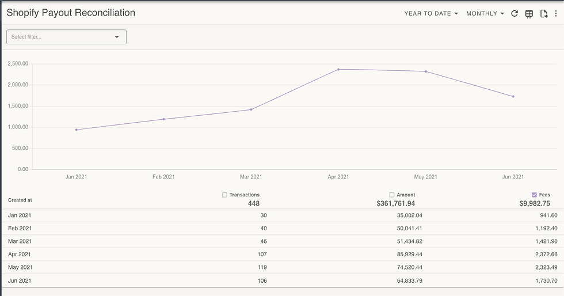564x296 pixels.
Task: Click the amount cell 74,520.44
Action: coord(410,267)
